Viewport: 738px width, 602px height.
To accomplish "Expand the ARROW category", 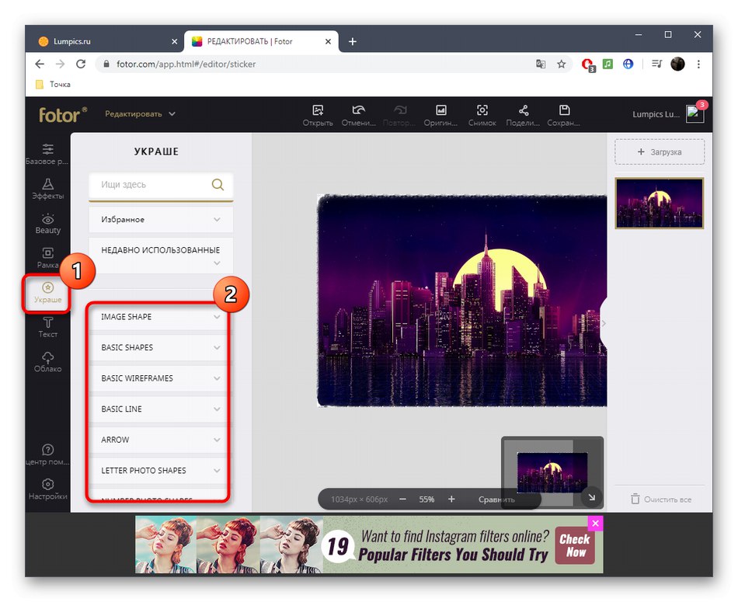I will [x=161, y=440].
